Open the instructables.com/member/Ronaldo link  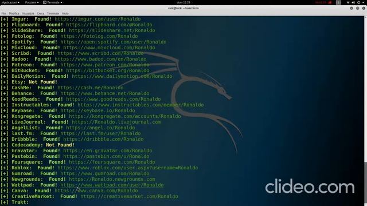(140, 105)
